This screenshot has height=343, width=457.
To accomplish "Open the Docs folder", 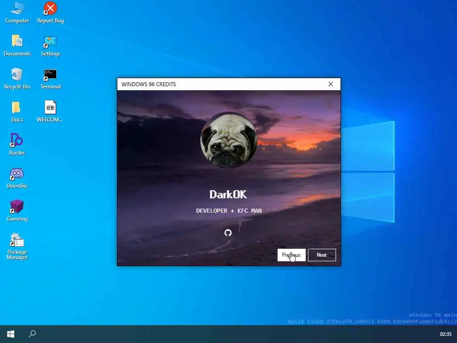I will click(17, 111).
